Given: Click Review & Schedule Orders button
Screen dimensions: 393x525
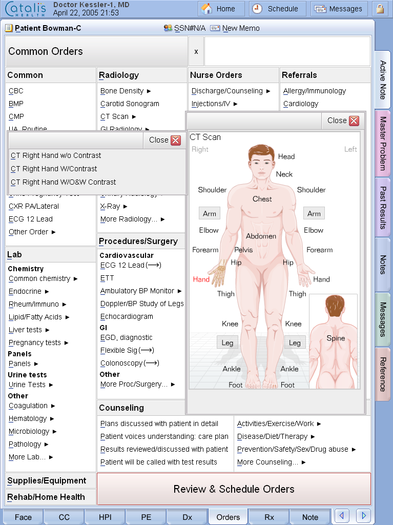Looking at the screenshot, I should (x=234, y=489).
